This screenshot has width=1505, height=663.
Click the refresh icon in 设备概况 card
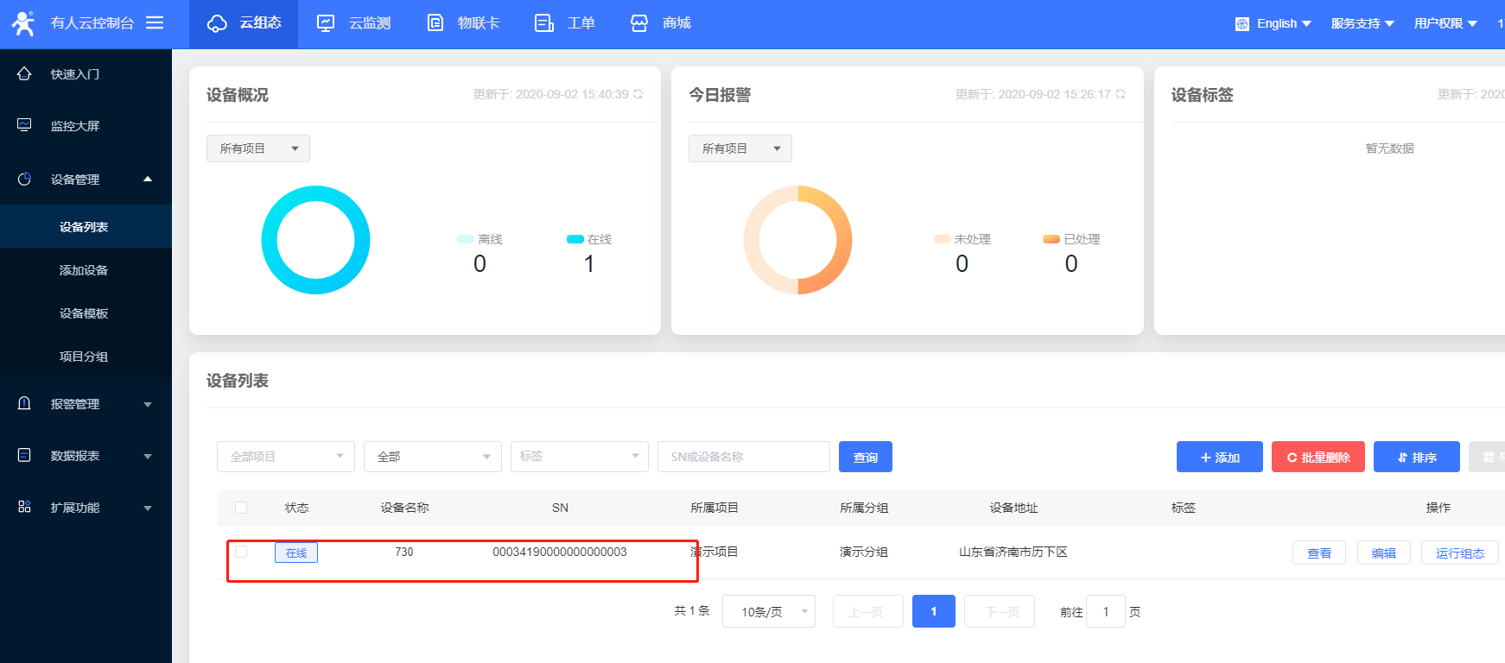[x=638, y=94]
